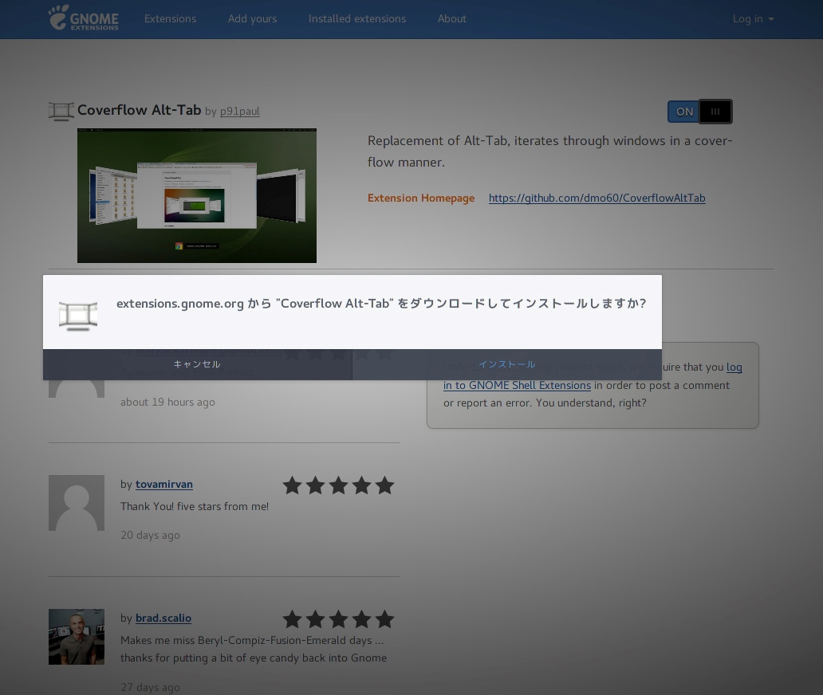
Task: Click brad.scalio's profile photo
Action: [77, 637]
